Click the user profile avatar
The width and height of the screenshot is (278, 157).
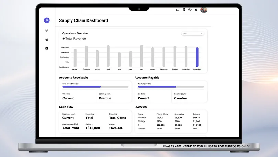click(204, 10)
